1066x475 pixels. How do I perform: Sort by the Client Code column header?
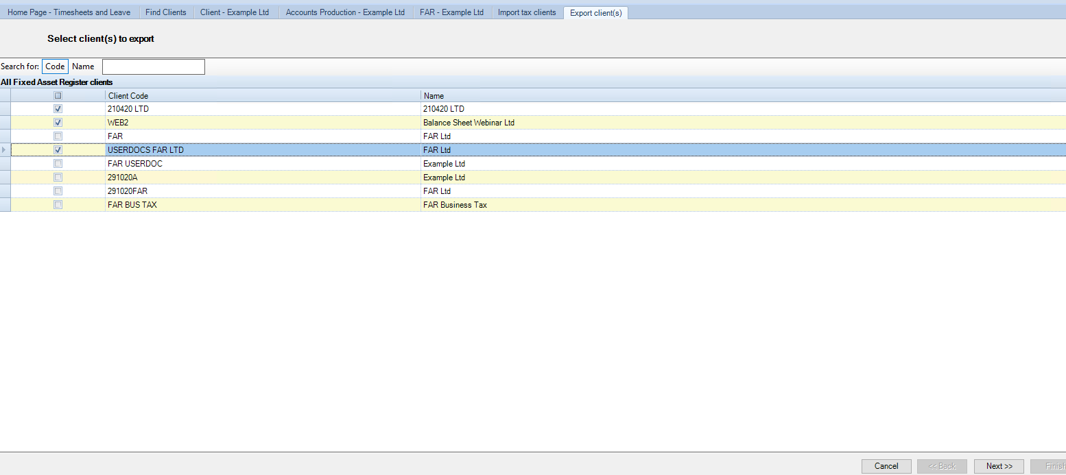[263, 96]
